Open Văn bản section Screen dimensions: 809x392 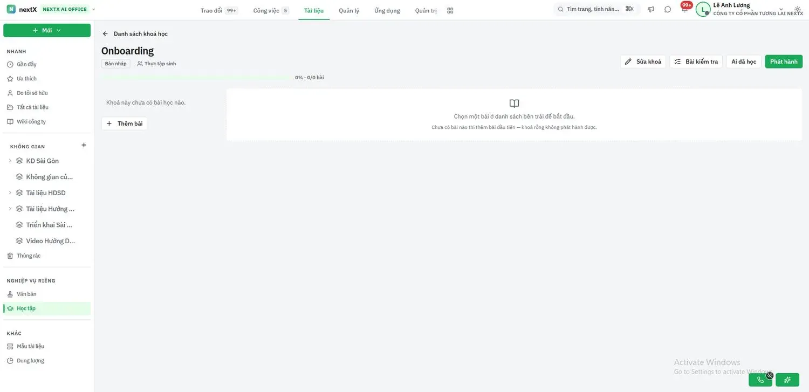[x=47, y=294]
